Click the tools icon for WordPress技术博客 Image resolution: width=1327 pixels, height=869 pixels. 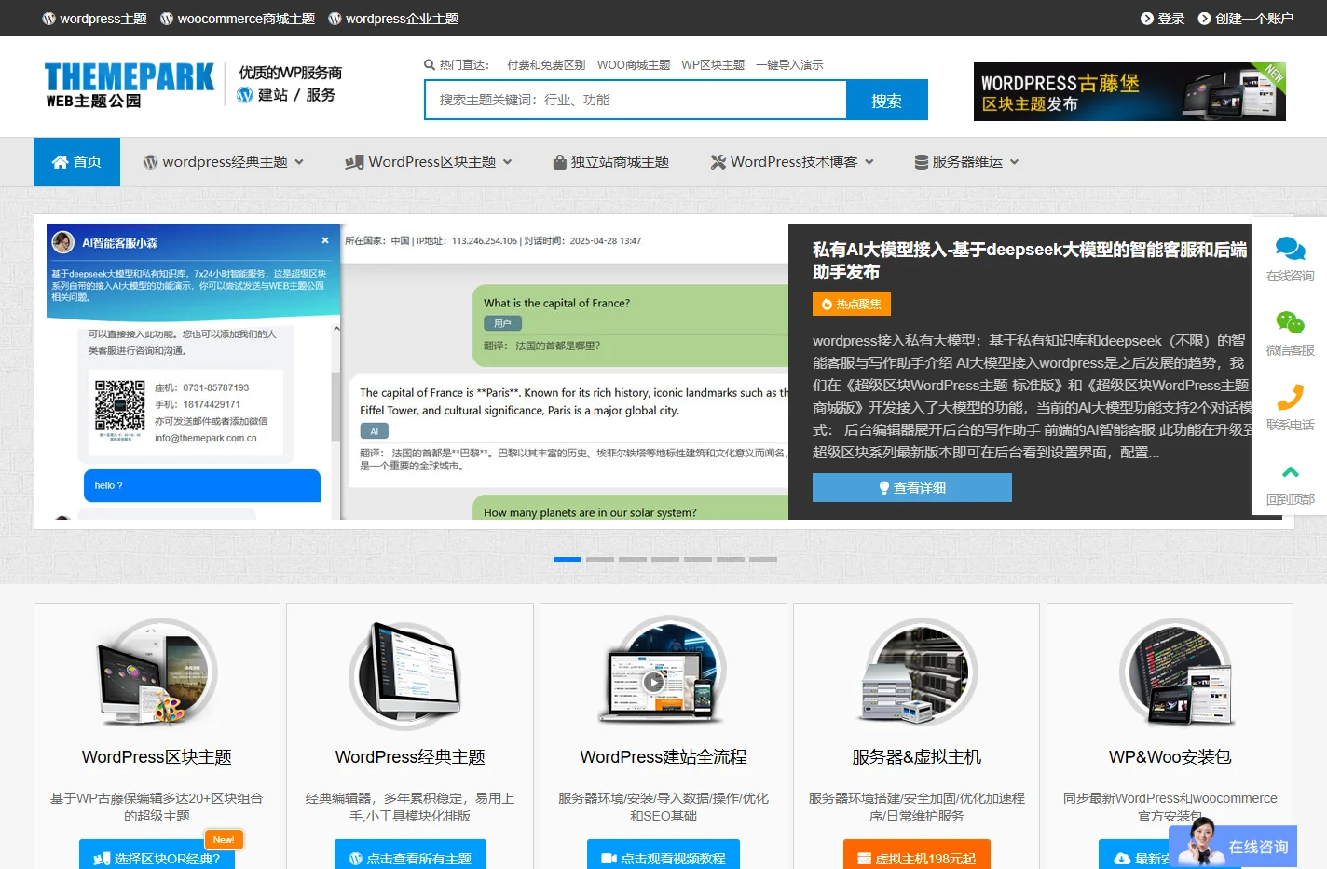pyautogui.click(x=718, y=162)
